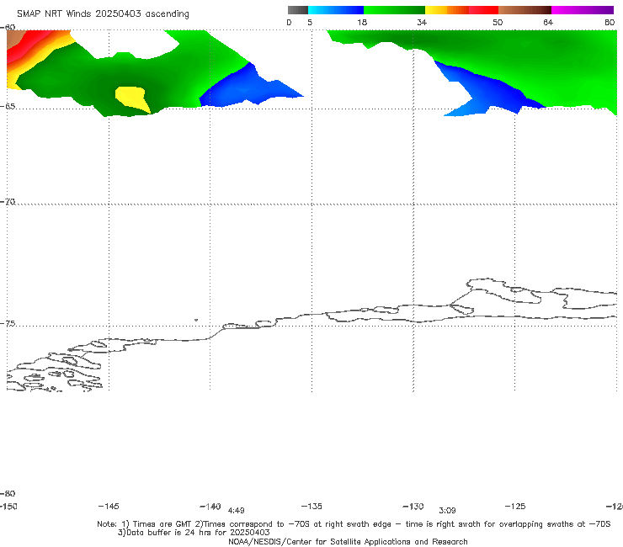Click the color bar label '18'

click(x=362, y=23)
